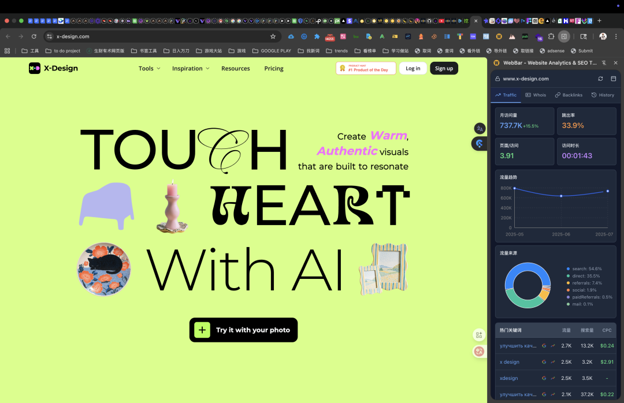Open the 'trends' bookmark folder
The image size is (624, 403).
337,51
